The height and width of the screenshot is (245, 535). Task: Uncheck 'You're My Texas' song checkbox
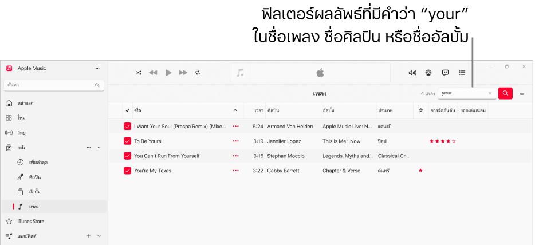[127, 171]
